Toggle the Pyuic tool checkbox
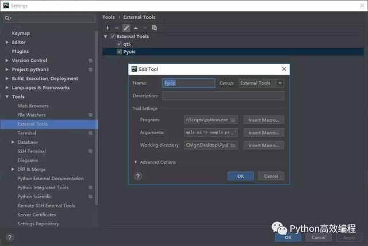The image size is (368, 246). [119, 52]
